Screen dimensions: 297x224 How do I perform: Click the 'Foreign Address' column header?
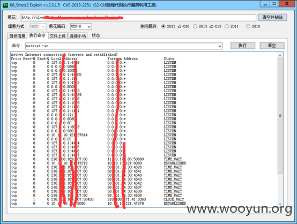(123, 59)
